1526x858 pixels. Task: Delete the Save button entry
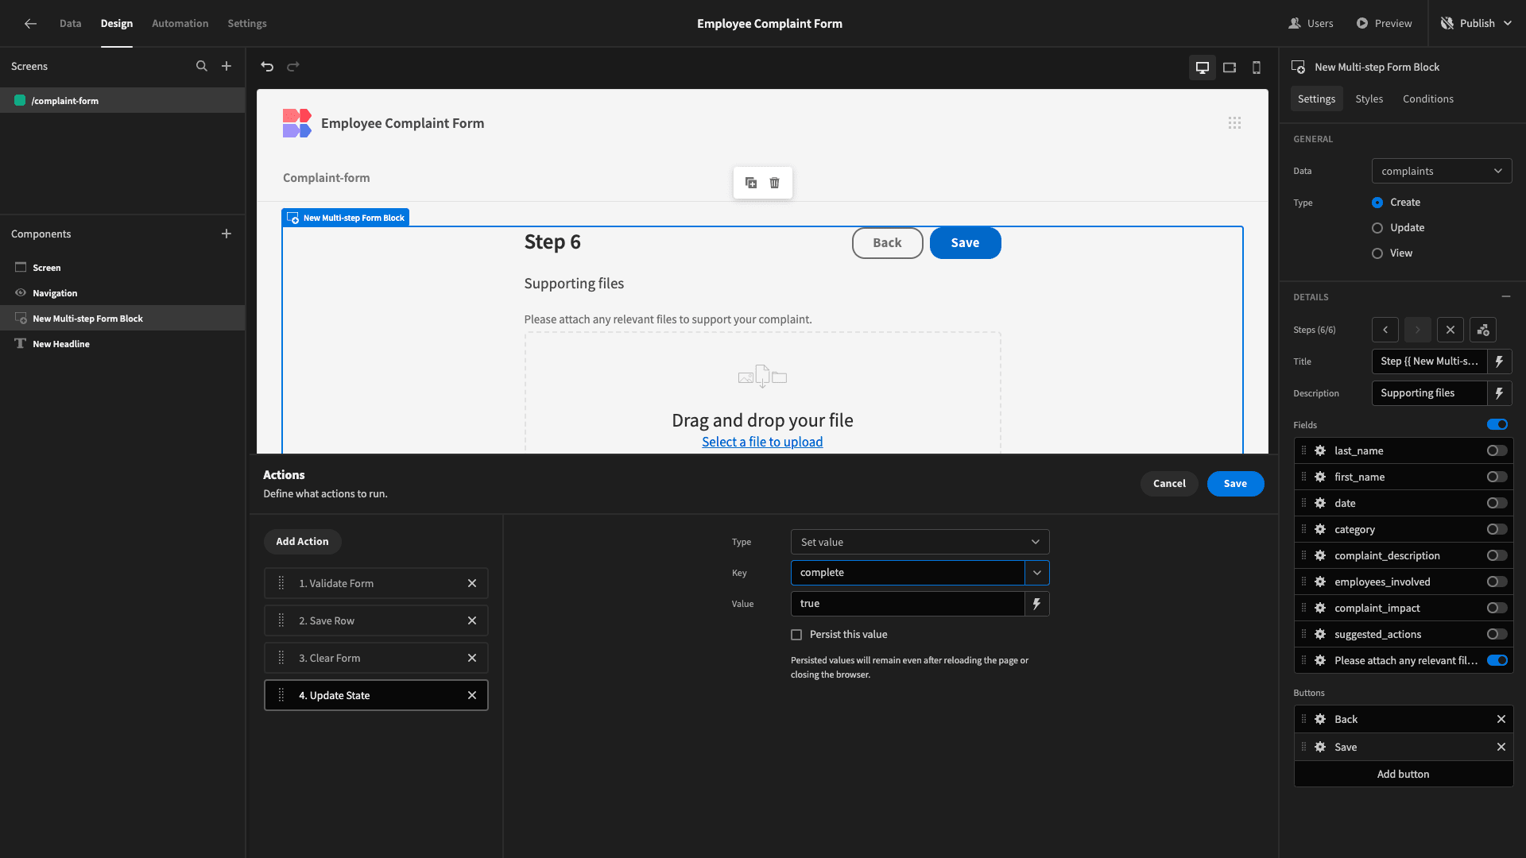coord(1501,747)
